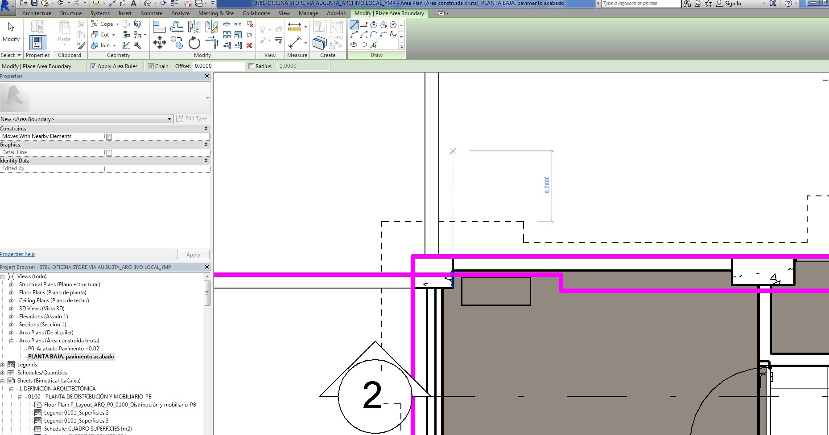
Task: Select the Line draw tool
Action: coord(354,25)
